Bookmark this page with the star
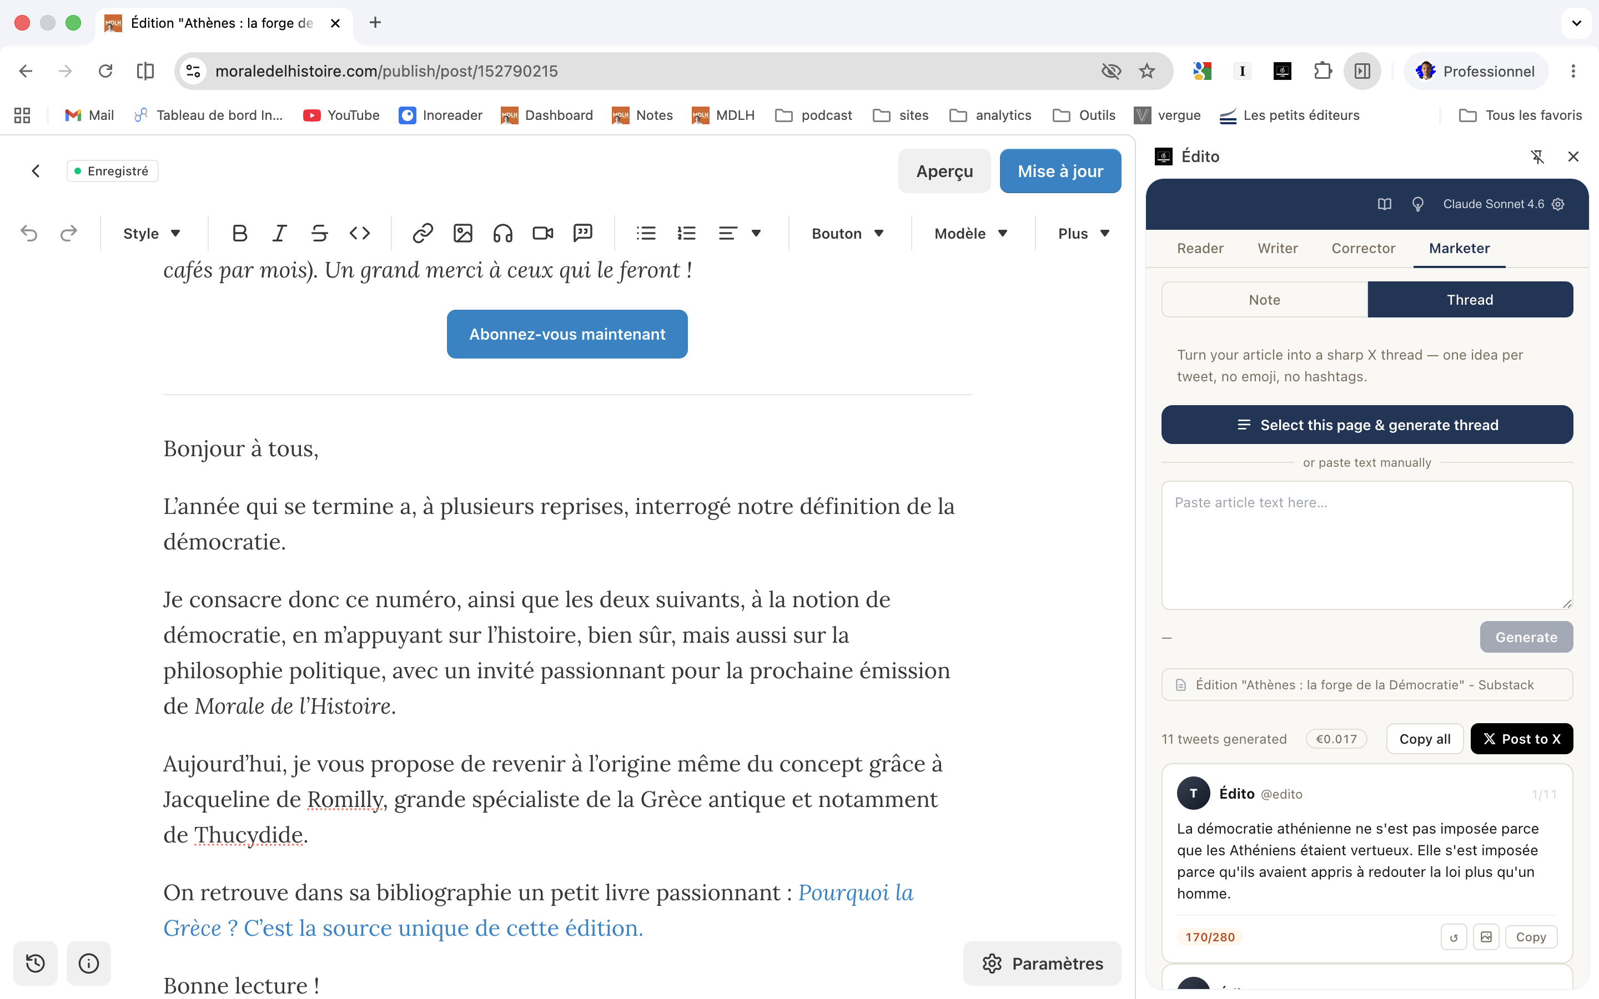Viewport: 1599px width, 999px height. pos(1147,70)
